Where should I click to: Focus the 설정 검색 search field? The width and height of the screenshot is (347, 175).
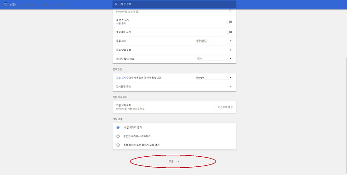coord(174,4)
